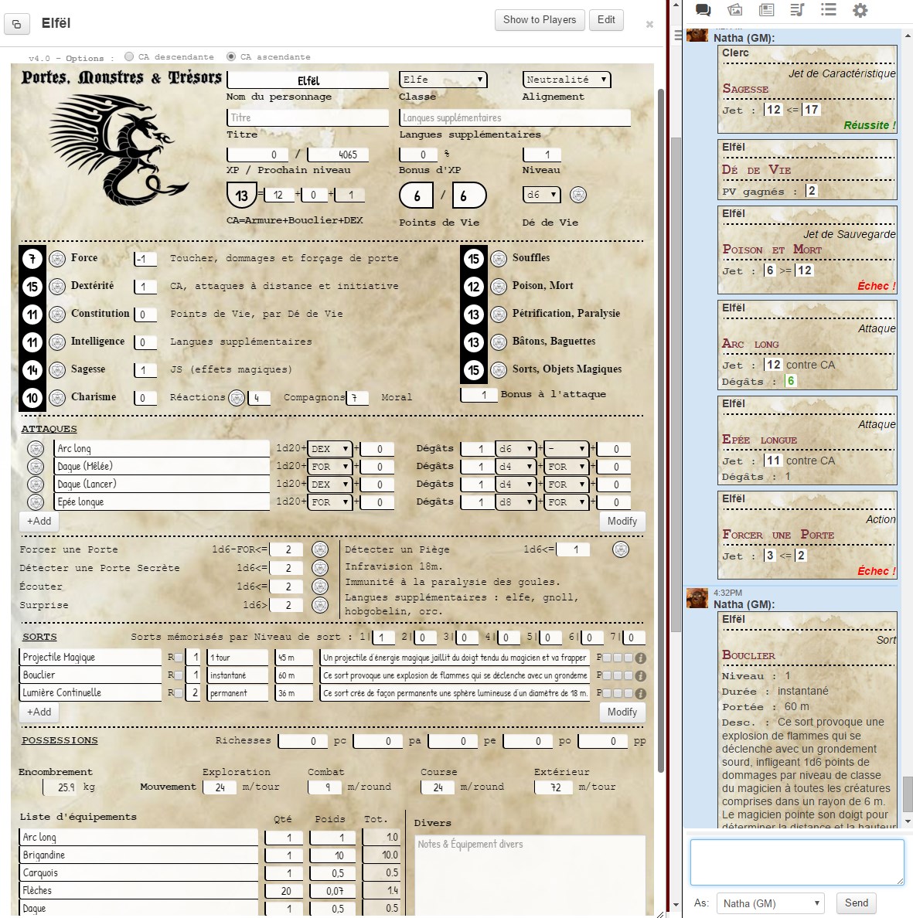Roll the Dague (Lancer) attack icon

36,484
